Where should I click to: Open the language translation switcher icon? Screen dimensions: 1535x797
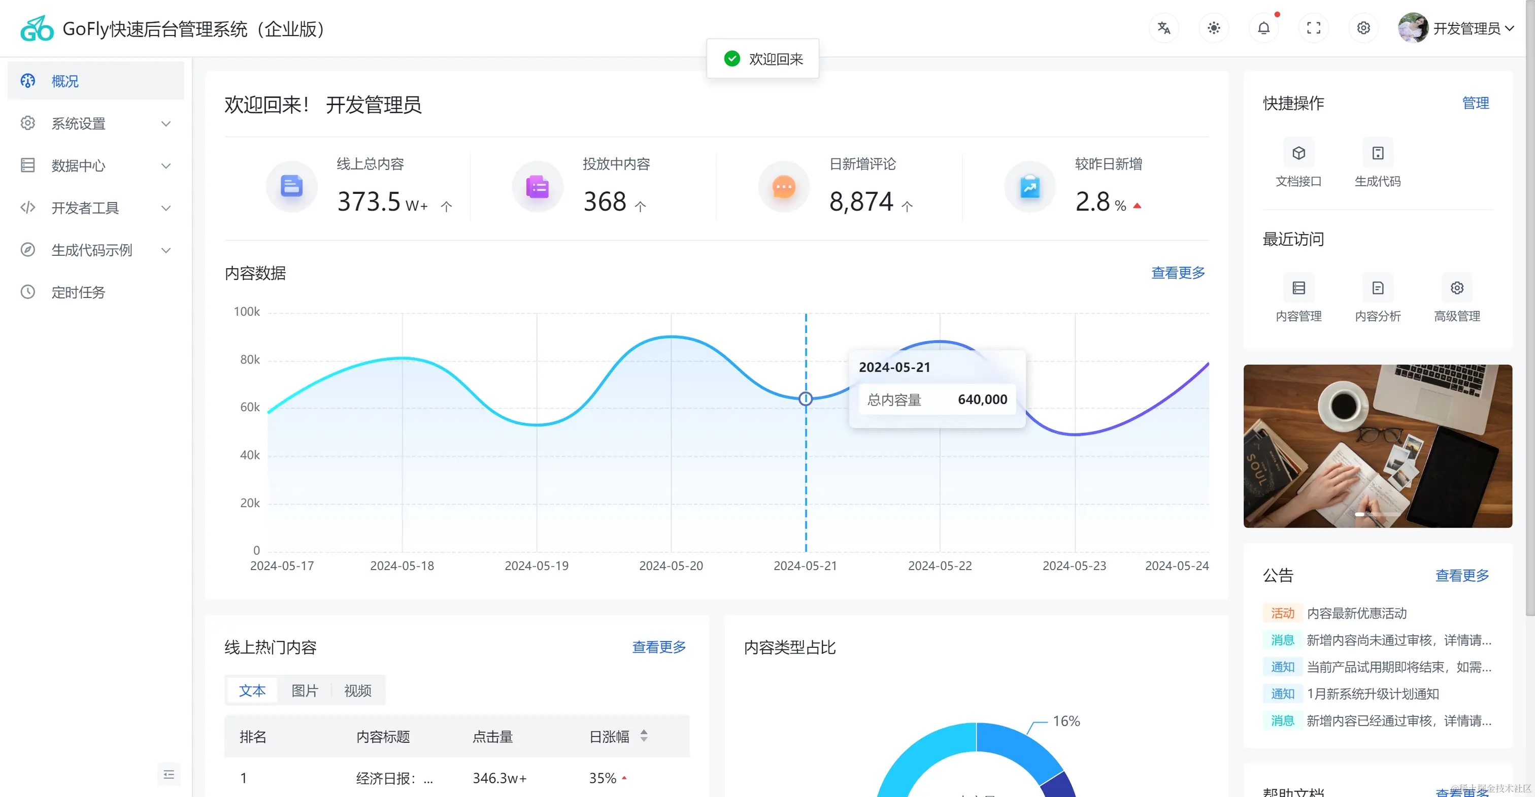pyautogui.click(x=1164, y=28)
